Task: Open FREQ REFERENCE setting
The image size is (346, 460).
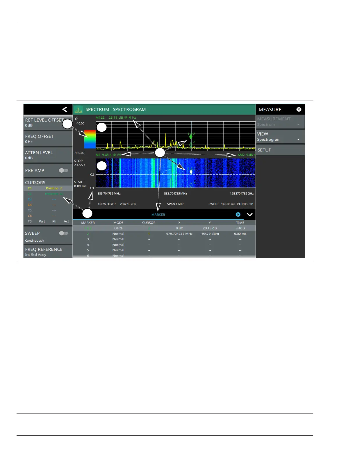Action: click(48, 252)
